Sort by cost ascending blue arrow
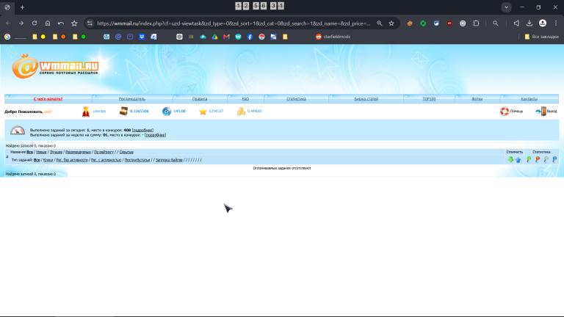This screenshot has width=564, height=317. coord(518,159)
